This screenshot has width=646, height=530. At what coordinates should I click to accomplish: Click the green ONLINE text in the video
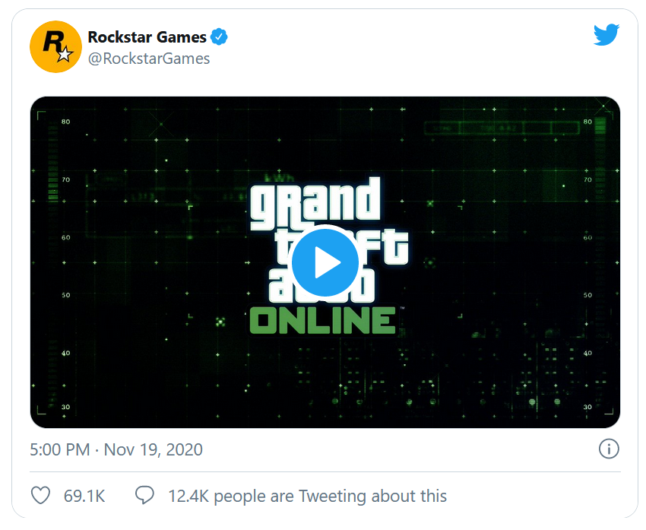coord(324,319)
